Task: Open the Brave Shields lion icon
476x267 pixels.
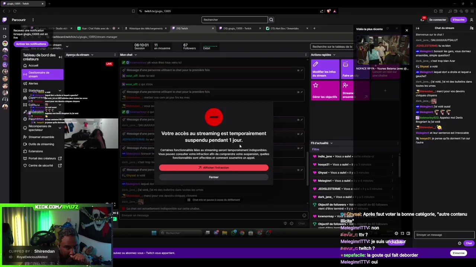Action: [x=328, y=11]
